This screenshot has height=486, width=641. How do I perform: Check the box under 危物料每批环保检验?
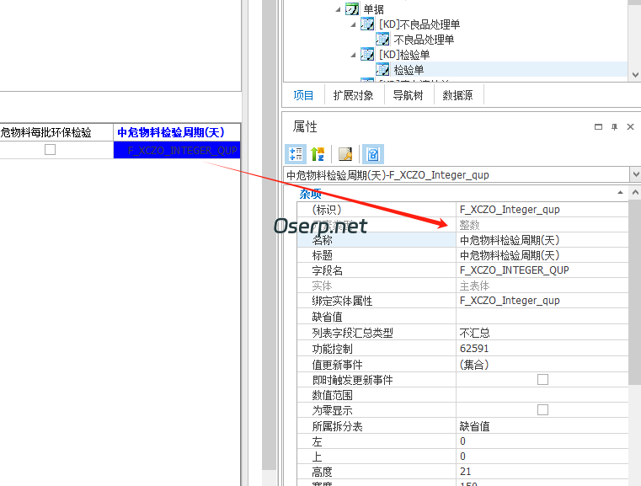point(50,150)
